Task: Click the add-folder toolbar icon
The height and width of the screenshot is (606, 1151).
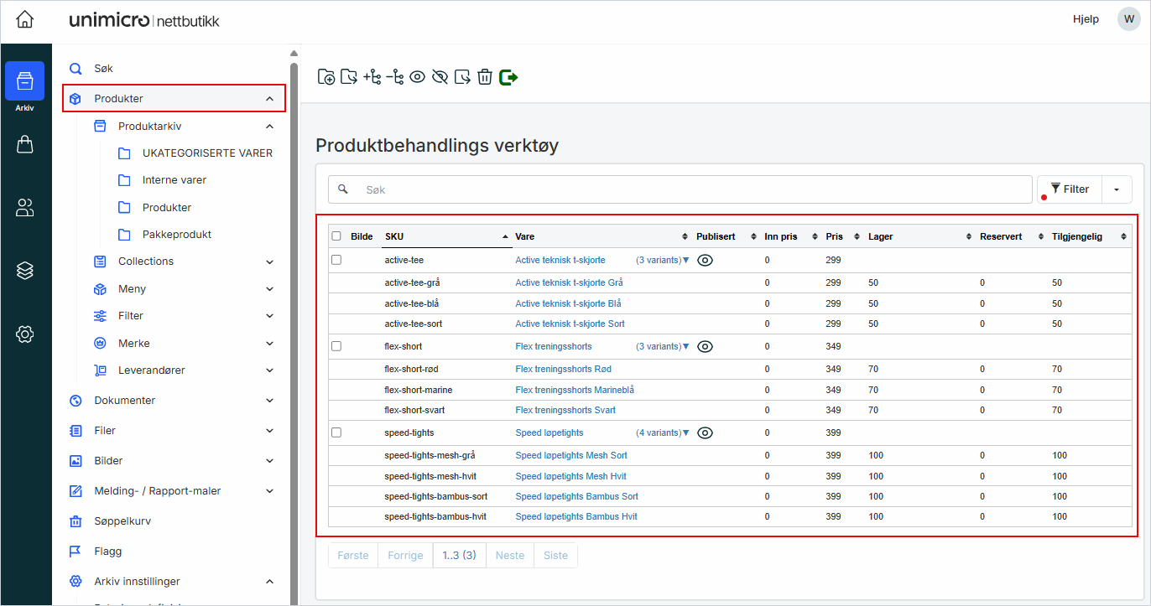Action: [x=326, y=77]
